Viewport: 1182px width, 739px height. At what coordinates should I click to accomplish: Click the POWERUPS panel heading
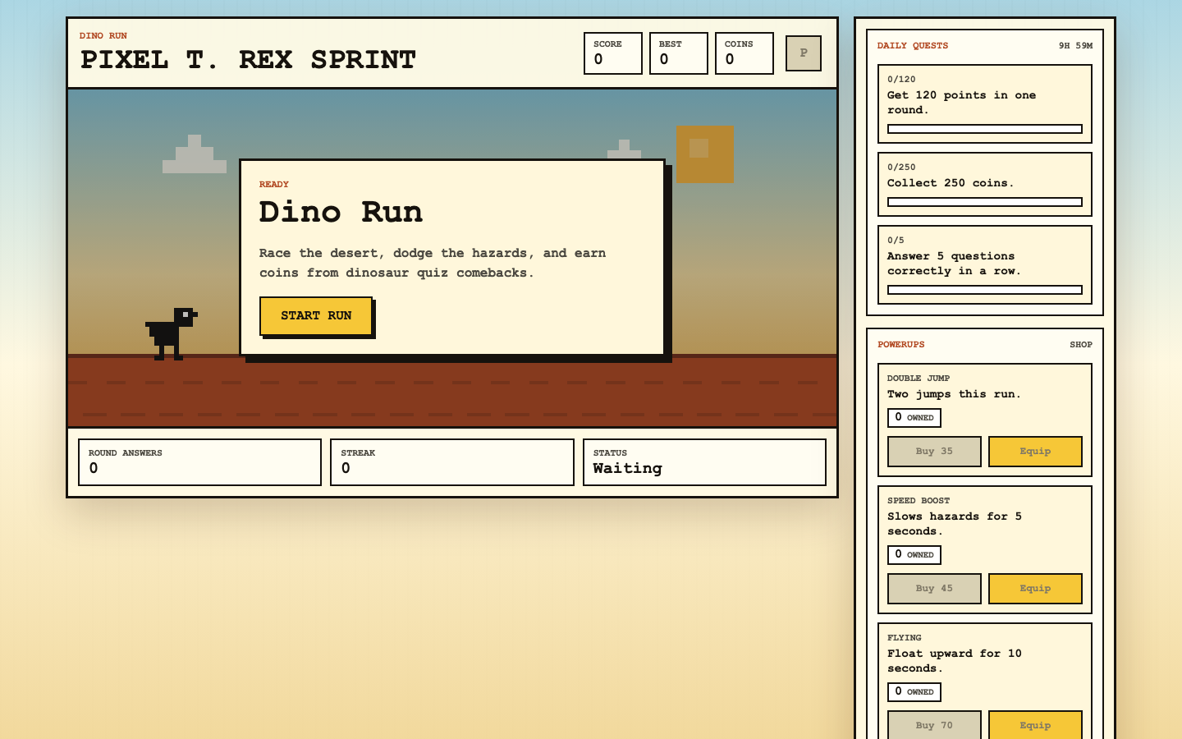point(901,345)
